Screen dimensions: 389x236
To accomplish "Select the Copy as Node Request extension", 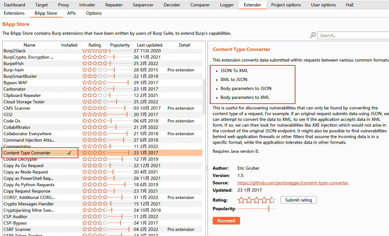I will click(x=103, y=172).
